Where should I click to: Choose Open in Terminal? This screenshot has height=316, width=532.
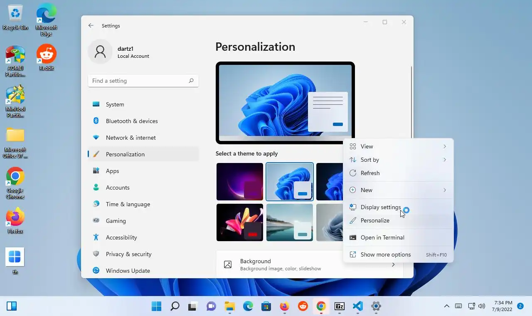tap(398, 237)
